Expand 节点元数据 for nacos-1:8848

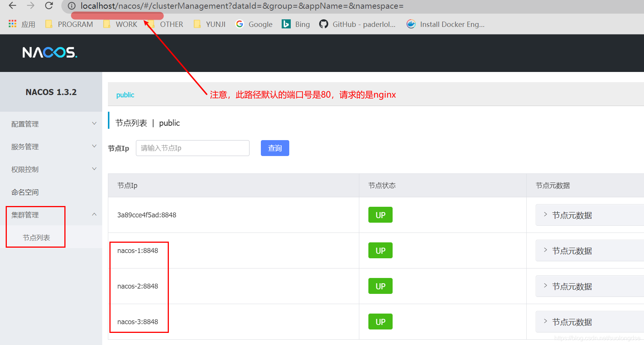click(x=589, y=251)
